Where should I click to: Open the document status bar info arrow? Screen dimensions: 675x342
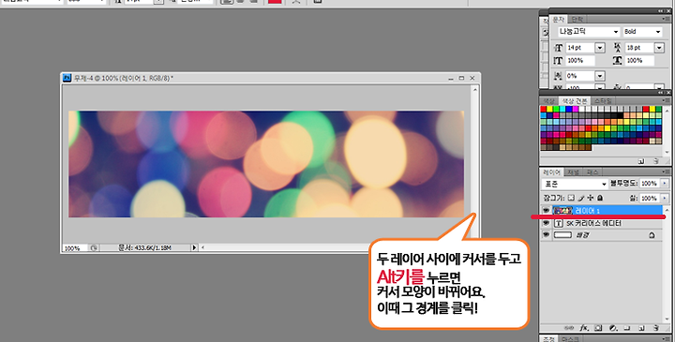tap(194, 247)
